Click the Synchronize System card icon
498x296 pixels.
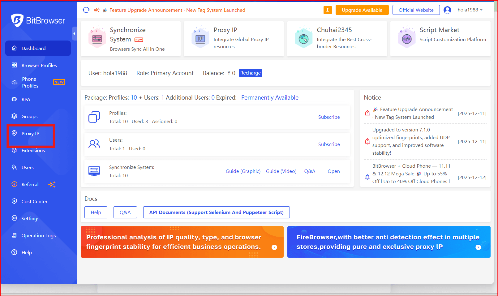97,39
